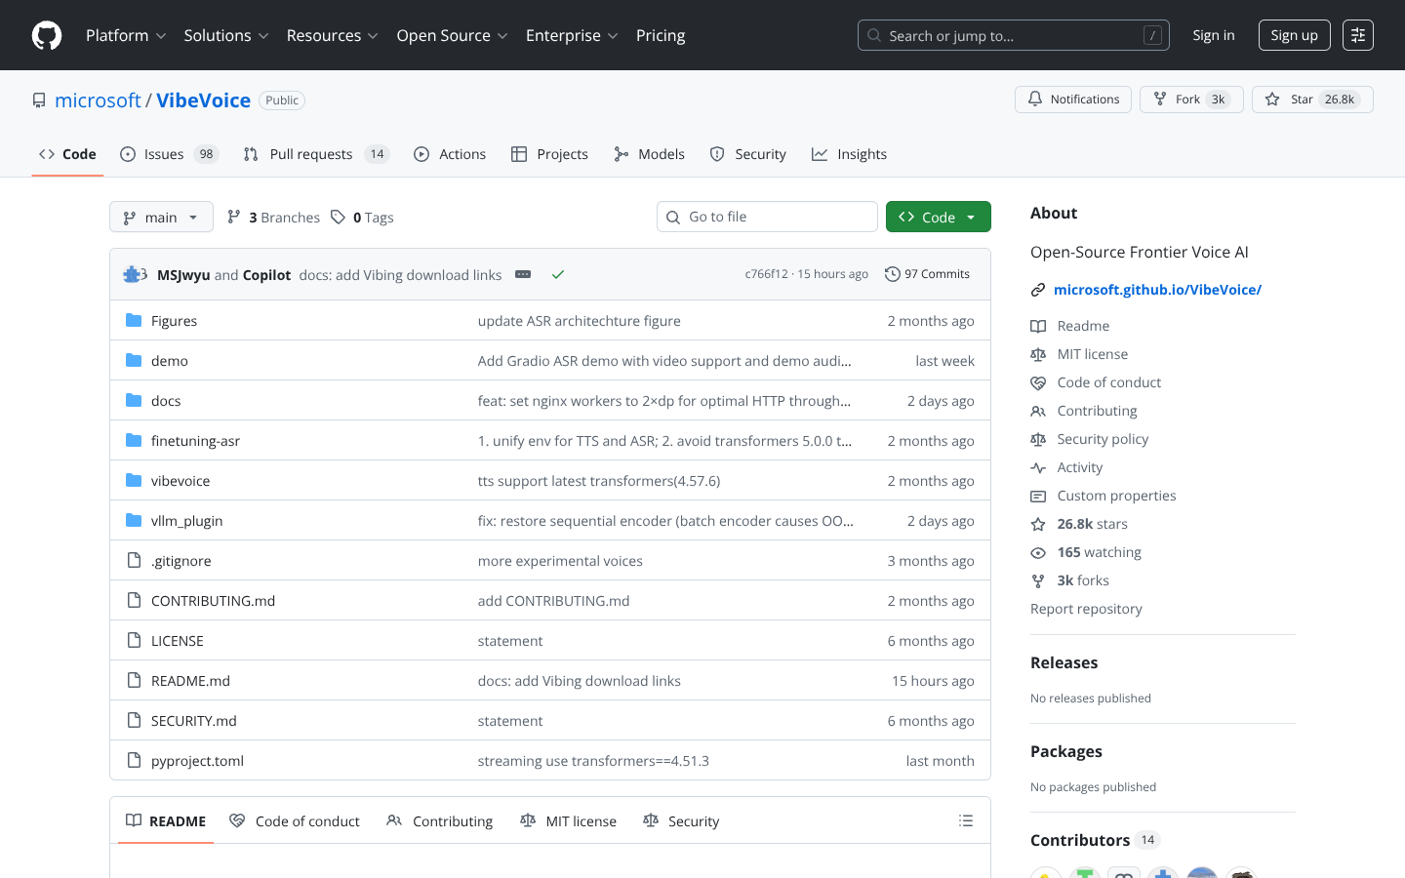Screen dimensions: 1405x878
Task: Click the Notifications bell button
Action: 1073,100
